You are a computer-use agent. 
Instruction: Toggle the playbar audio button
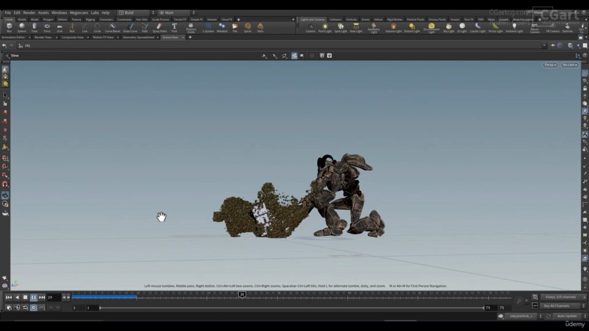(x=17, y=307)
